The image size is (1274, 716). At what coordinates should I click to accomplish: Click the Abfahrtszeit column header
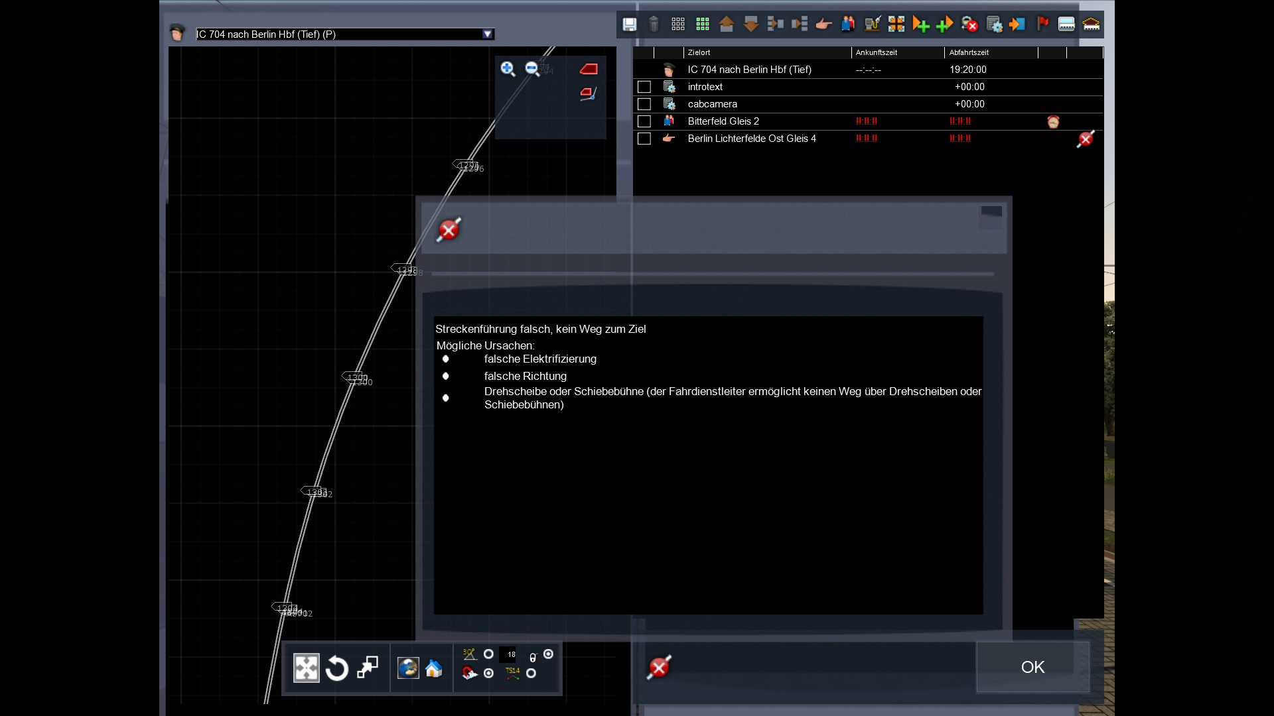coord(969,52)
